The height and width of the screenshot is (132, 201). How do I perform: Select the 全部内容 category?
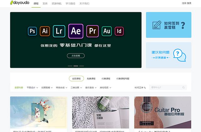19,88
